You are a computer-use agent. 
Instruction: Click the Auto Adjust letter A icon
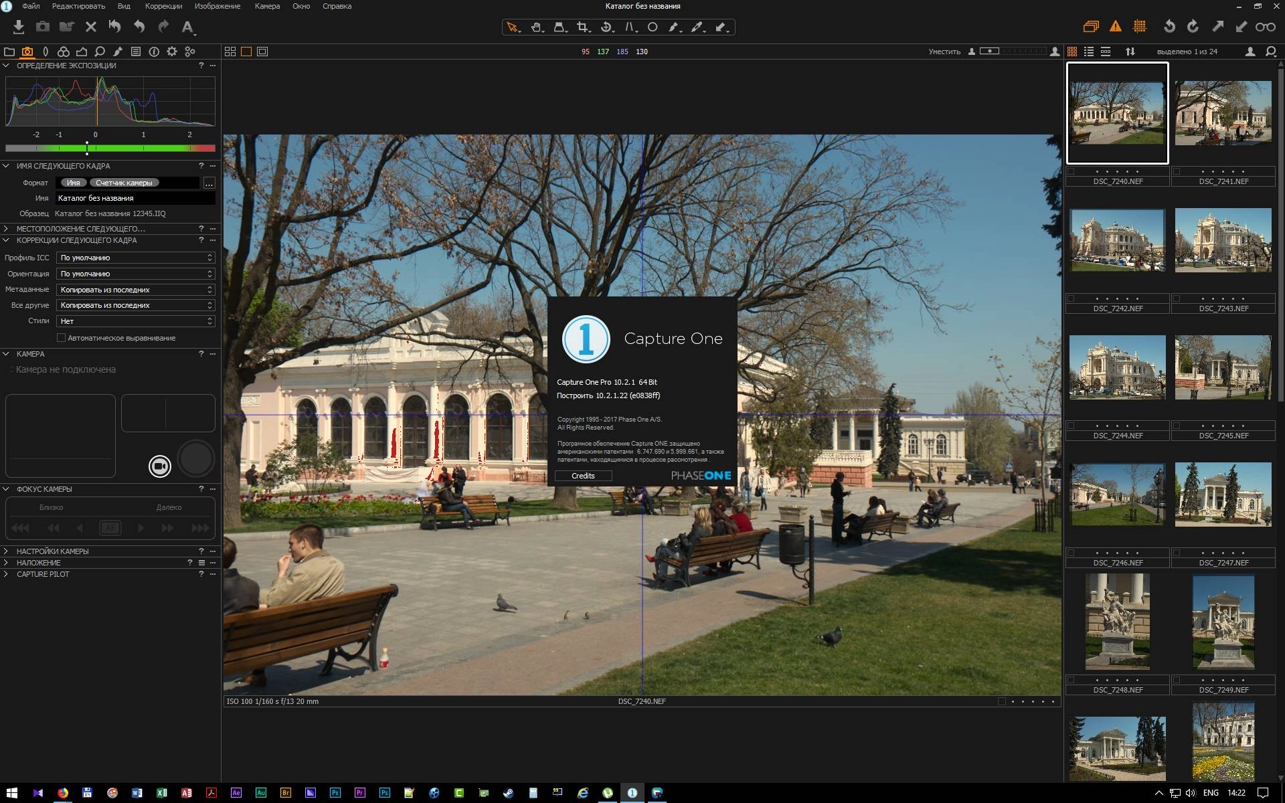tap(187, 27)
